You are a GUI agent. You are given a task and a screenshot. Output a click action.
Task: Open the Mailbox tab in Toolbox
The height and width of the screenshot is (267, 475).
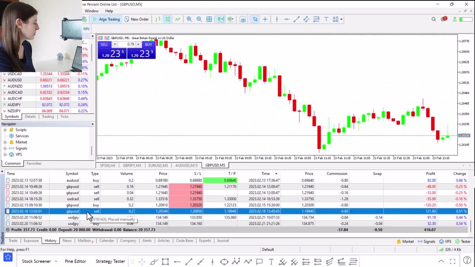85,241
